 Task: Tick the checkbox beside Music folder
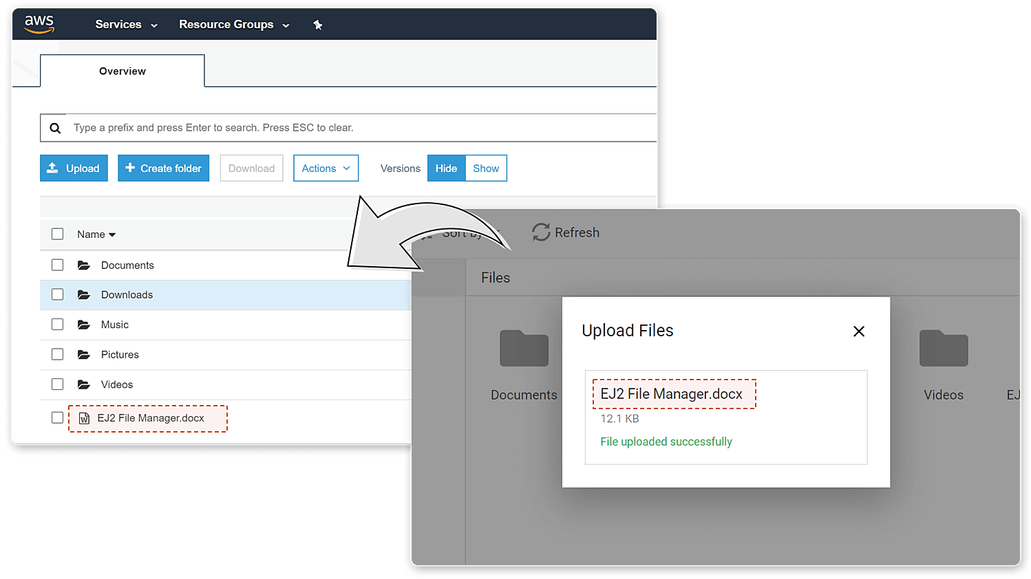58,325
